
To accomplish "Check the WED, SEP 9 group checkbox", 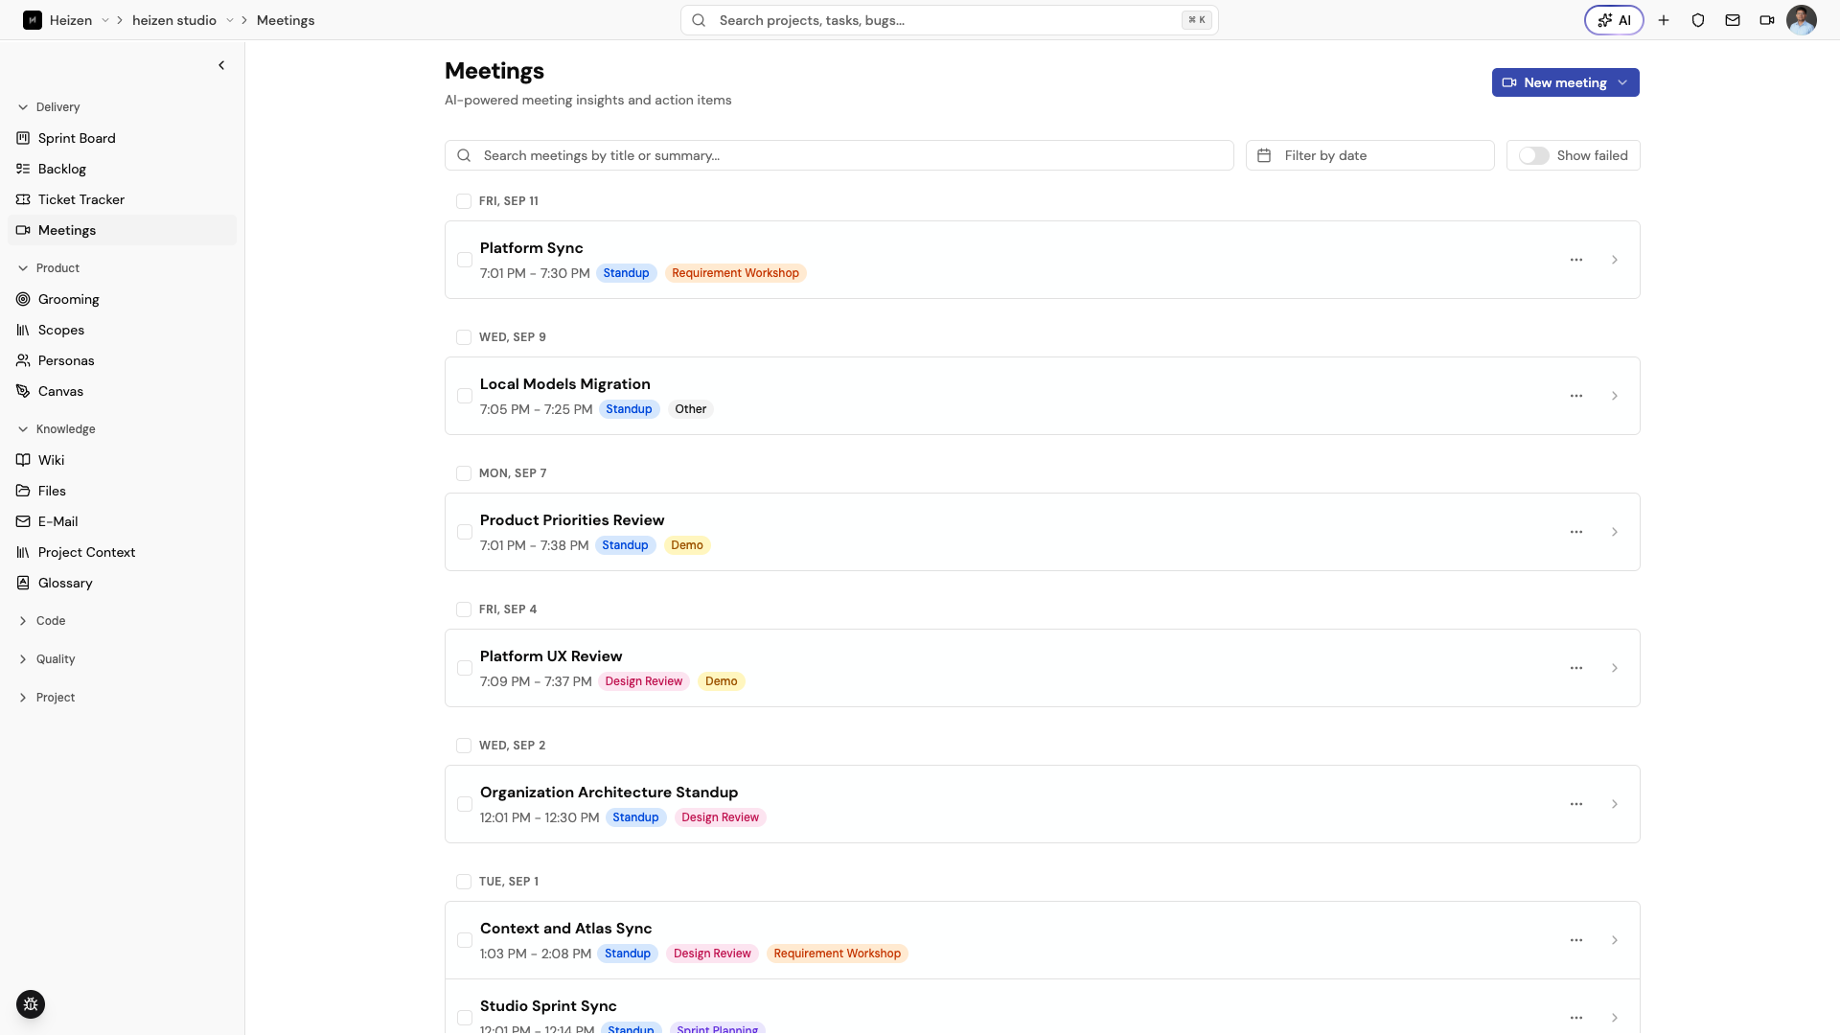I will coord(464,337).
